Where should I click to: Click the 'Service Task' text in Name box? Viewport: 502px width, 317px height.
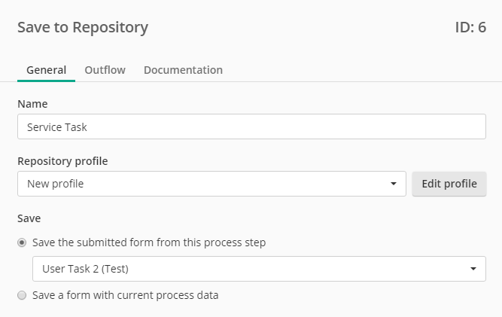point(57,127)
